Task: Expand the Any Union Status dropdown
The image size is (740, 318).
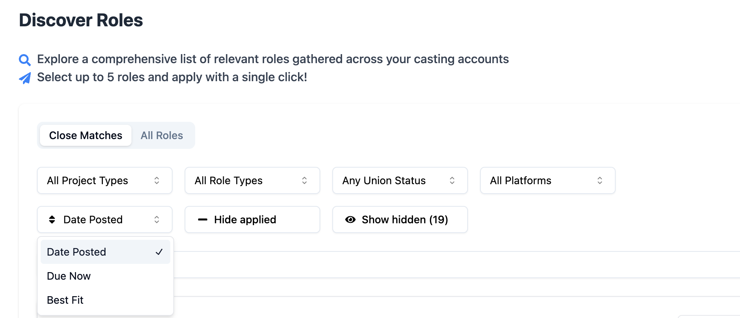Action: 400,180
